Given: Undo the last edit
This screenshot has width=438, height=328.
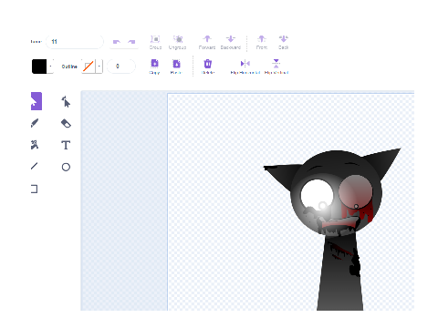Looking at the screenshot, I should point(117,42).
